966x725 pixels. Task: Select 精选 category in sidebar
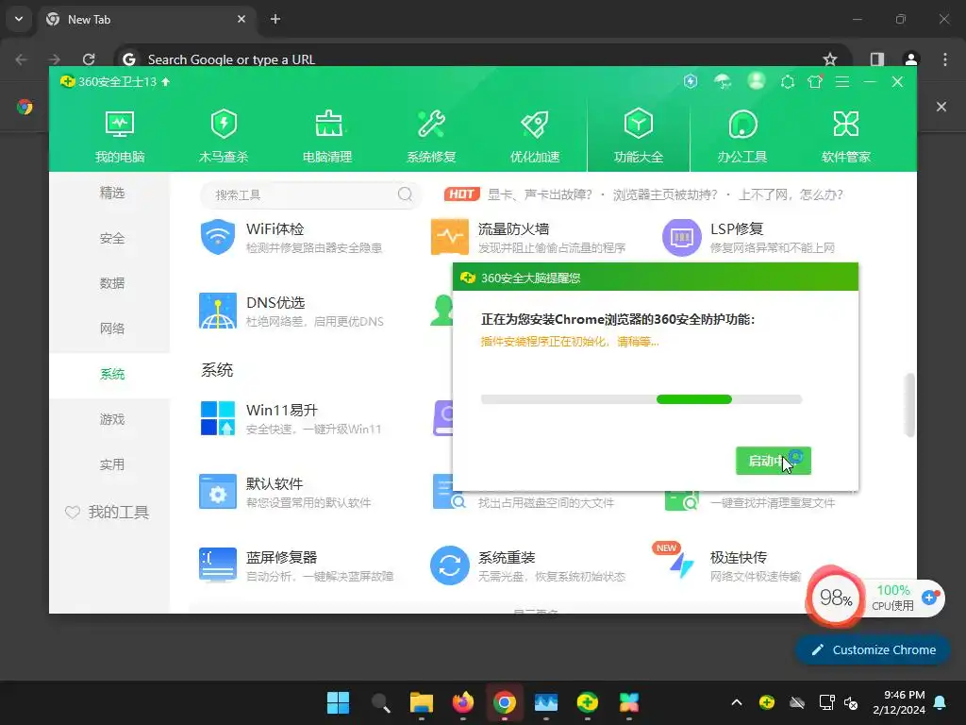[x=111, y=193]
